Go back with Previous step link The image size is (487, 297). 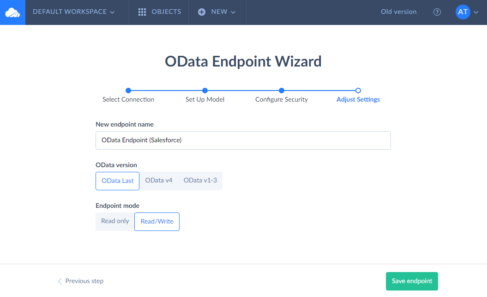(x=81, y=281)
